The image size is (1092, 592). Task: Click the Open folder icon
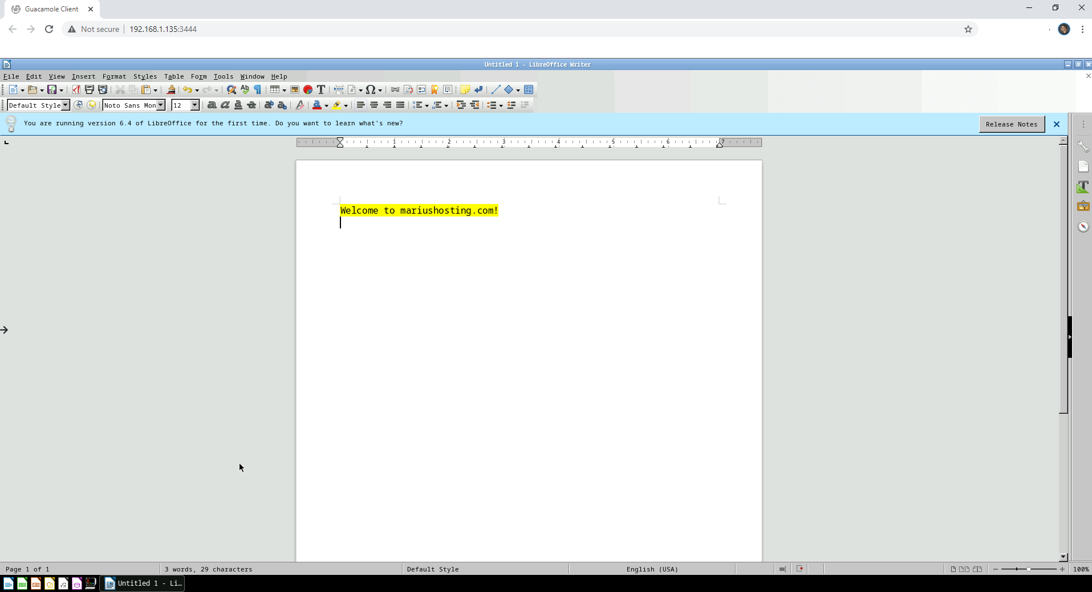[33, 89]
